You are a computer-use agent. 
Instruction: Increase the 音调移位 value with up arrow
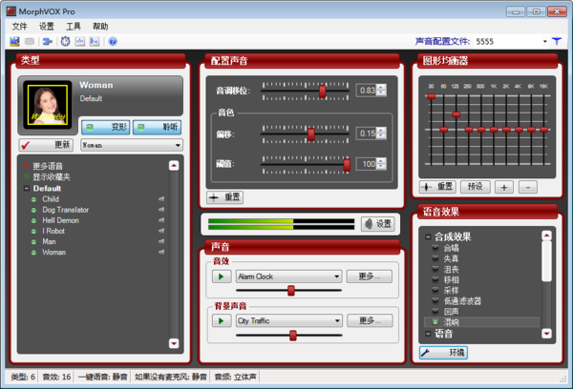click(x=381, y=88)
